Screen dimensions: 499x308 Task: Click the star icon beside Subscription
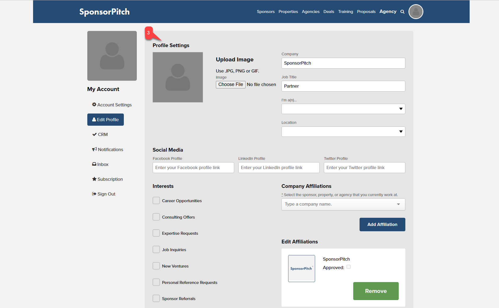point(94,179)
